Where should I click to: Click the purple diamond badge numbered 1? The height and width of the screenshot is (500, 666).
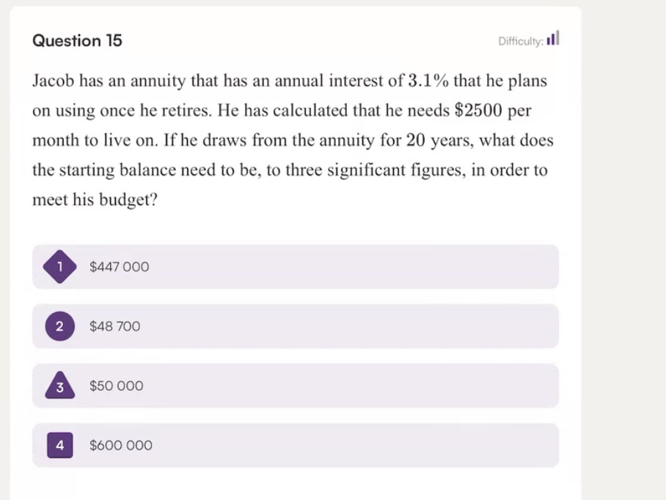click(x=59, y=266)
